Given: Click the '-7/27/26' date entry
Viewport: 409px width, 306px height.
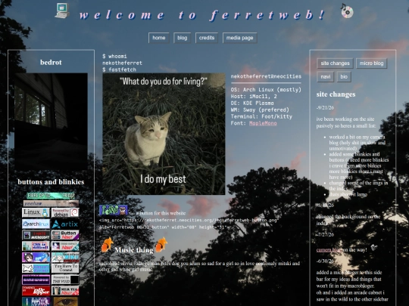Looking at the screenshot, I should (x=325, y=234).
